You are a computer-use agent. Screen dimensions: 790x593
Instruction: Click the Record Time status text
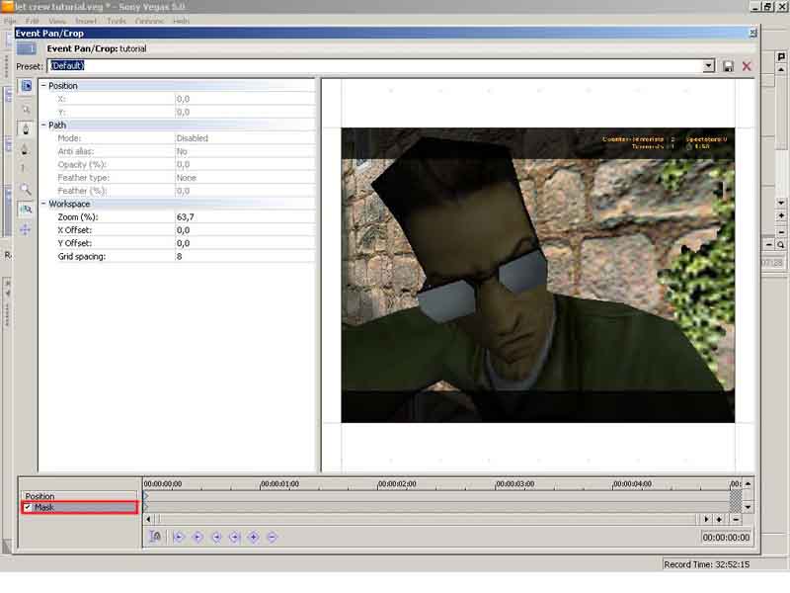(x=706, y=564)
